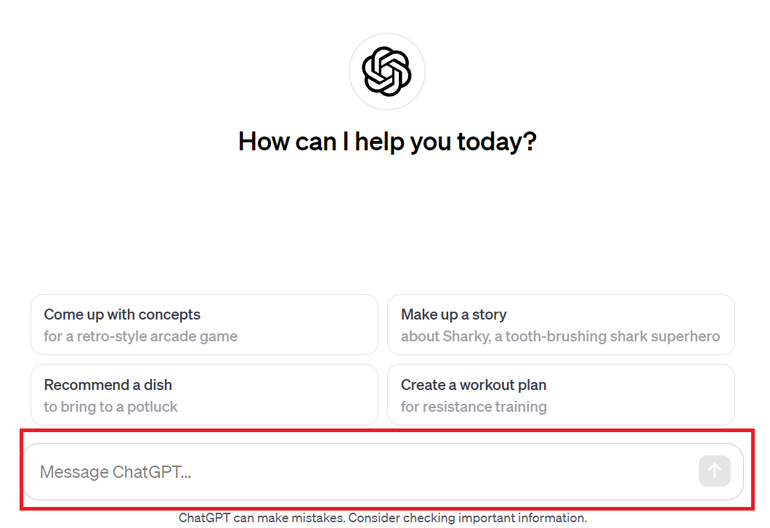The image size is (770, 528).
Task: Click the 'Recommend a dish' title text
Action: click(108, 385)
